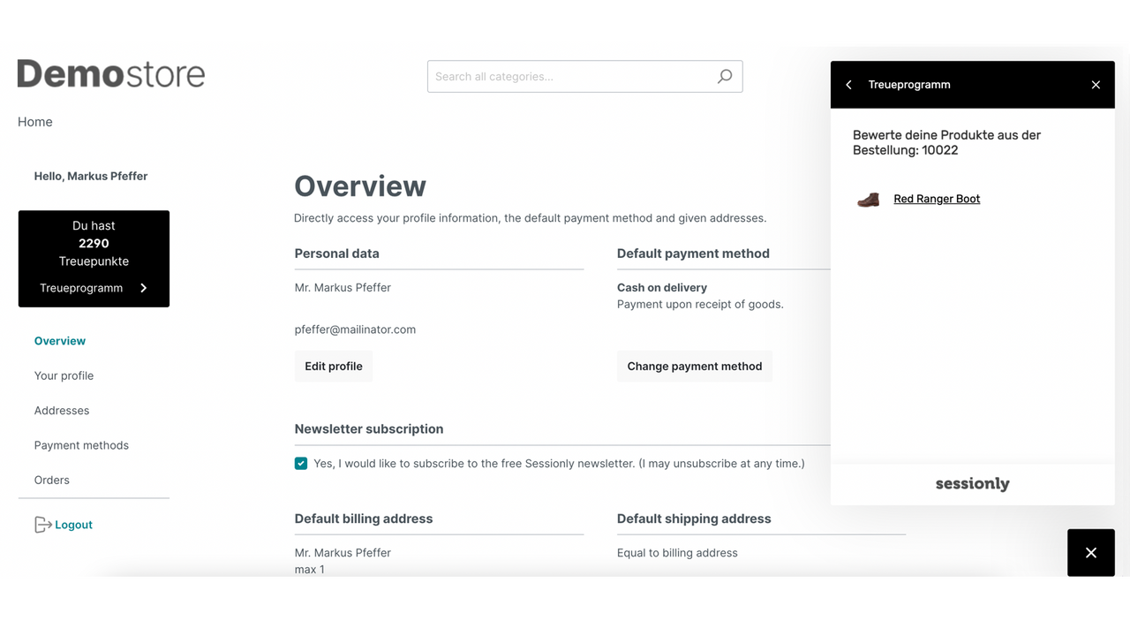Screen dimensions: 1130x636
Task: View Orders in account sidebar
Action: (52, 481)
